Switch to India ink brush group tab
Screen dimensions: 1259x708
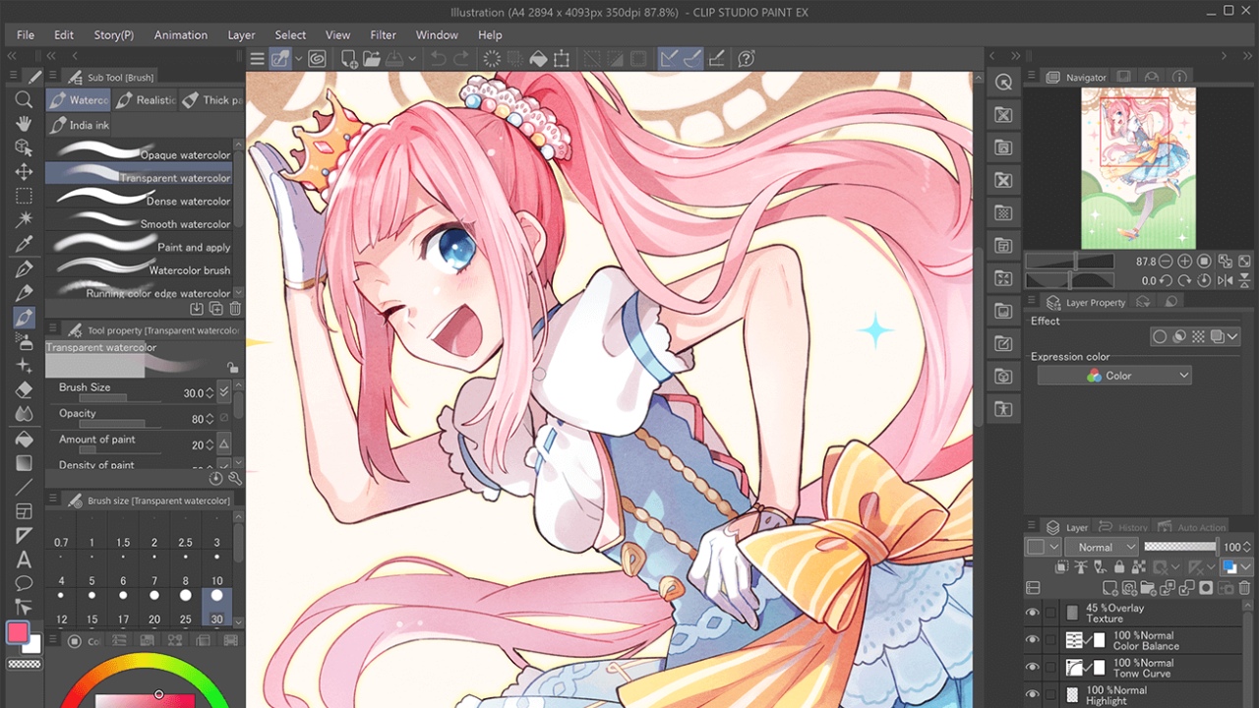coord(80,125)
